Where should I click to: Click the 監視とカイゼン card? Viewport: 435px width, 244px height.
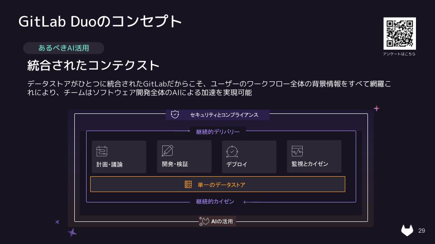[314, 157]
